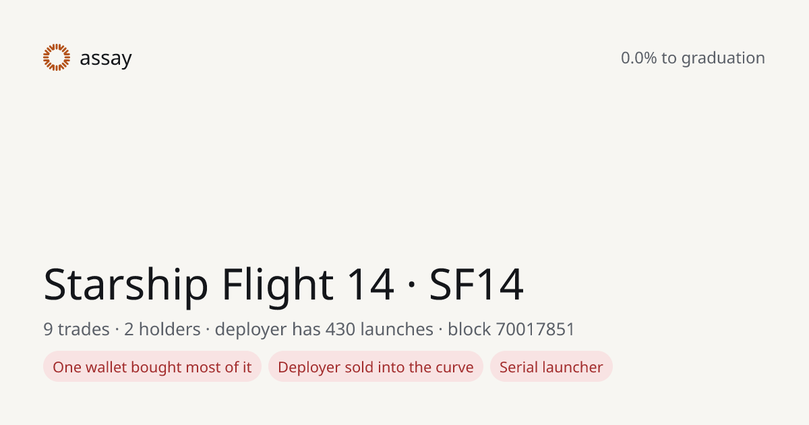Click the 0.0% percentage value

(x=638, y=58)
